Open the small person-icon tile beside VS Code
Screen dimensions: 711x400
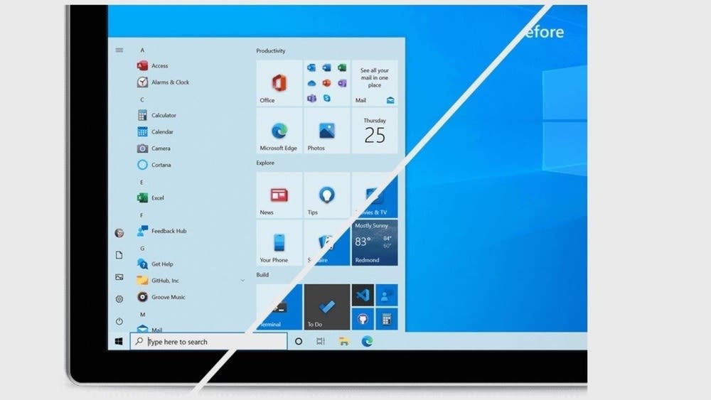387,295
